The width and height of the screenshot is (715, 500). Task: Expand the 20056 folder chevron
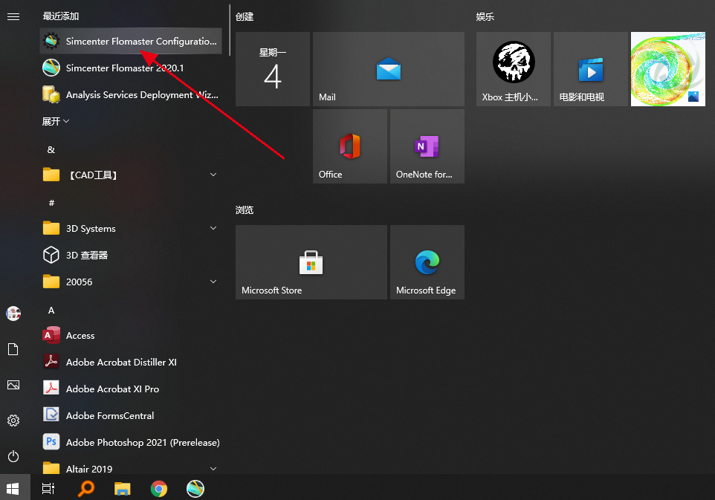pyautogui.click(x=213, y=282)
